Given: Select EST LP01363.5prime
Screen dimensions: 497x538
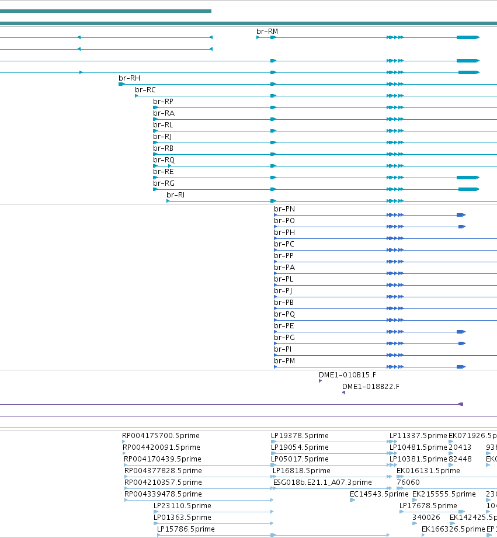Looking at the screenshot, I should click(x=182, y=518).
